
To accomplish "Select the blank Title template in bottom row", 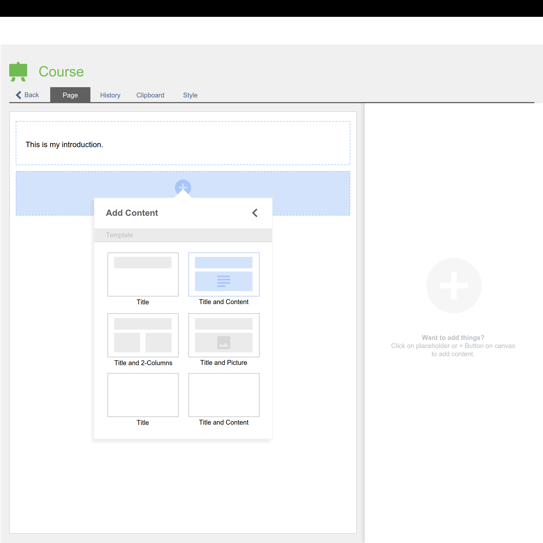I will (143, 395).
